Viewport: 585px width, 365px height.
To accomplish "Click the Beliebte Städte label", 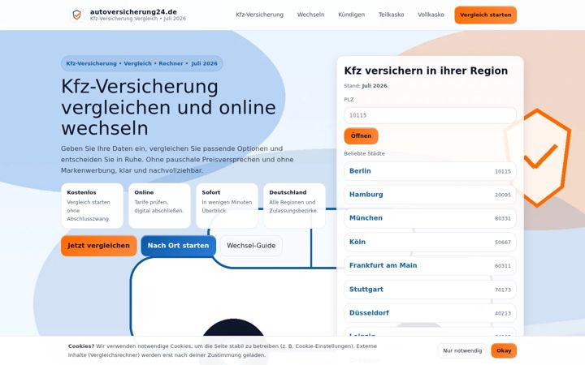I will [364, 153].
